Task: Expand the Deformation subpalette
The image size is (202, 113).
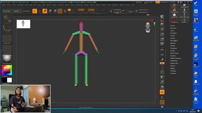Action: point(174,40)
